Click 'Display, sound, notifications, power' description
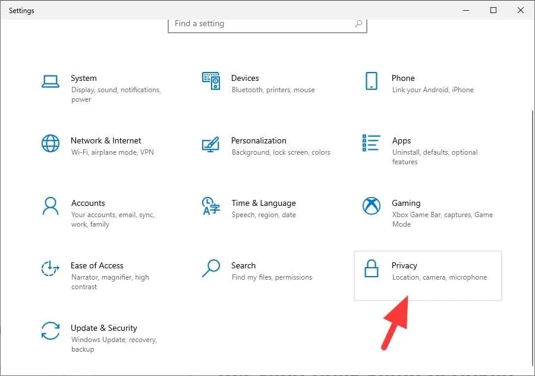This screenshot has height=376, width=535. [116, 95]
